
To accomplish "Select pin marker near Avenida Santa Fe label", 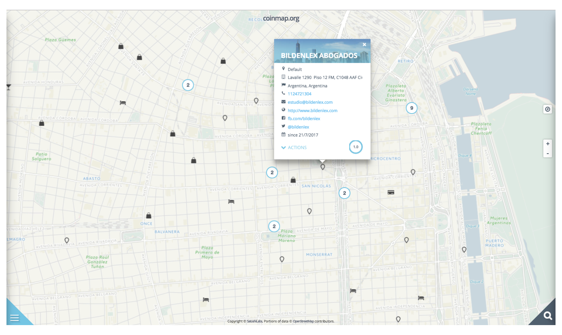I will click(256, 101).
